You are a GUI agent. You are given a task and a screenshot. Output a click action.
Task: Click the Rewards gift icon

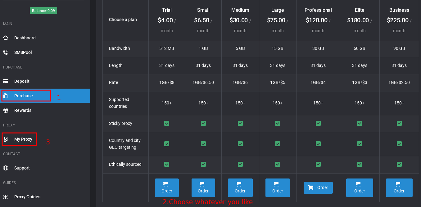pyautogui.click(x=6, y=110)
